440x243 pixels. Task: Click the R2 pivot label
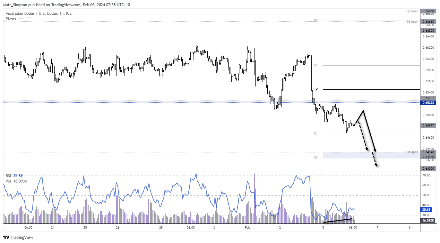(x=316, y=21)
